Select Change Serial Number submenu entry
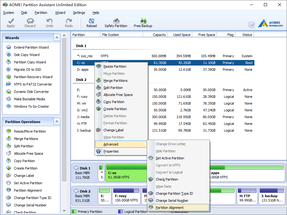Viewport: 287px width, 215px height. [x=178, y=201]
